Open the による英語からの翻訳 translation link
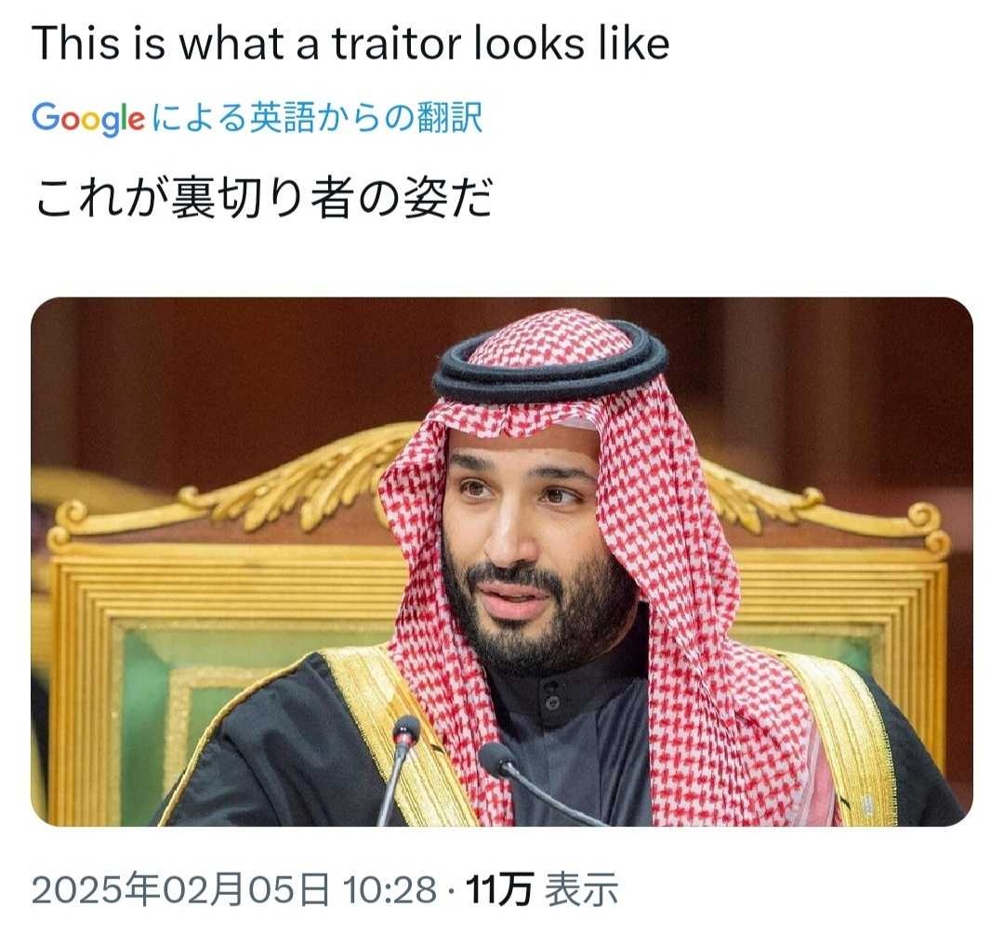1004x933 pixels. click(317, 117)
